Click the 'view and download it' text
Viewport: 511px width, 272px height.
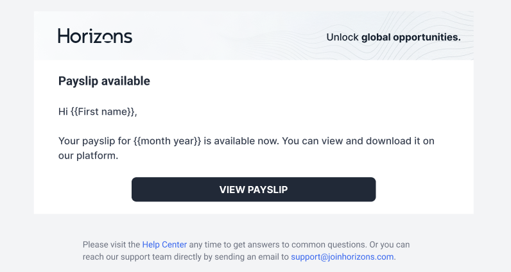[x=371, y=141]
